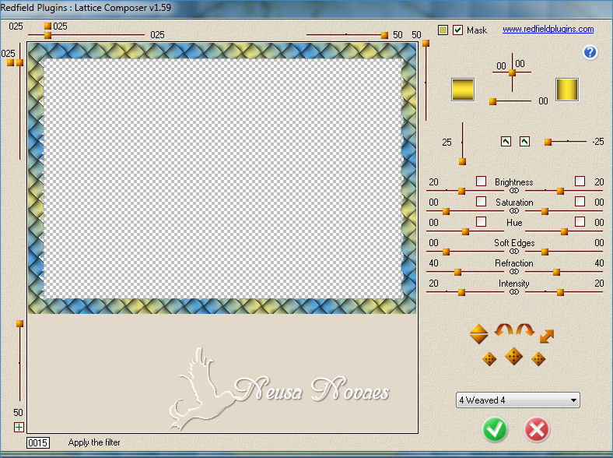The height and width of the screenshot is (458, 613).
Task: Click the right Brightness slider handle
Action: coord(560,191)
